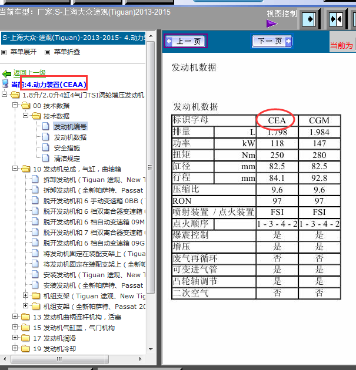The height and width of the screenshot is (370, 356).
Task: Open 脱开发动机和 7 档双离合器变速箱 page
Action: (94, 233)
